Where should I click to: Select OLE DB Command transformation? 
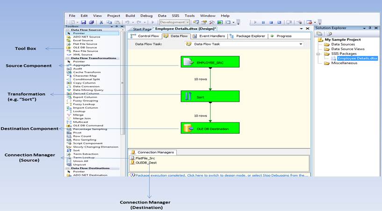tap(88, 125)
